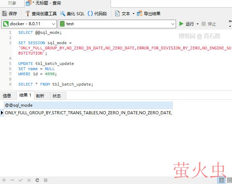Select the 对象 tab at the top
The height and width of the screenshot is (184, 232).
[x=12, y=3]
